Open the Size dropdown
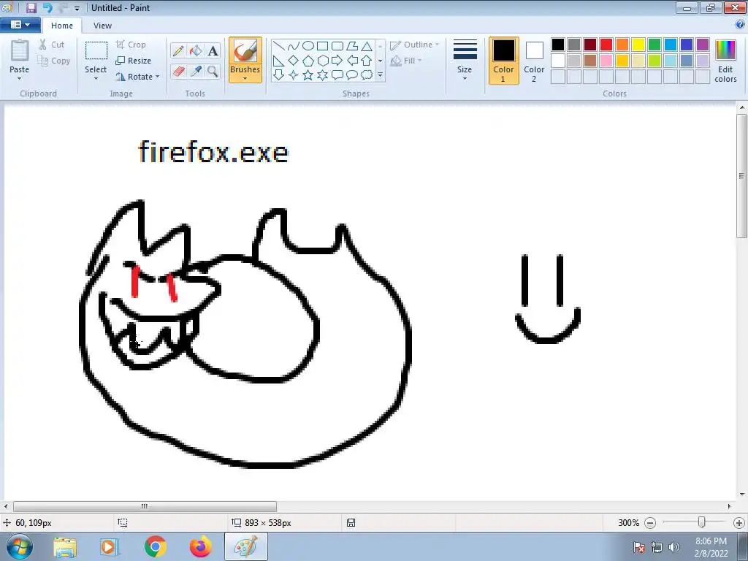The image size is (748, 561). coord(465,61)
